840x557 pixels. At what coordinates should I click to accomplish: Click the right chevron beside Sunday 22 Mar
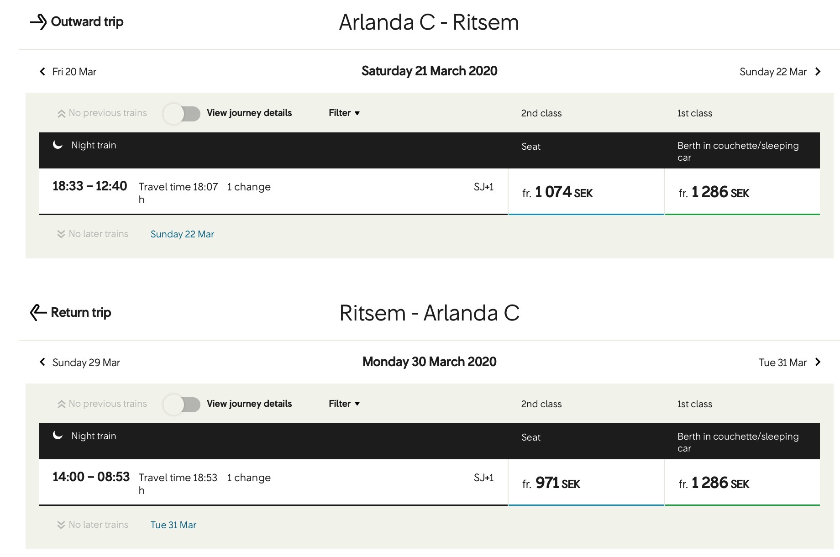tap(818, 72)
